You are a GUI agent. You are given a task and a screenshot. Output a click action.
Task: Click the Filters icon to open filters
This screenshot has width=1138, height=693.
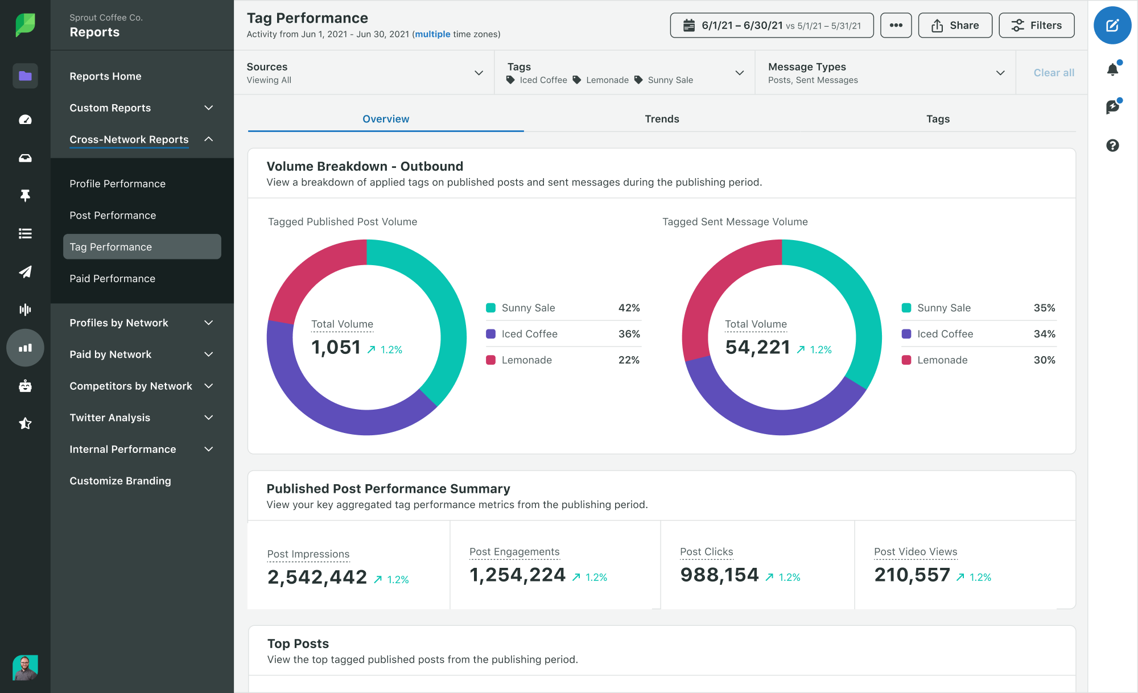point(1037,24)
